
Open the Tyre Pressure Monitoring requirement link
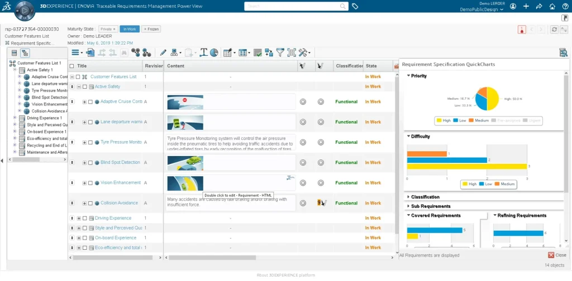click(x=121, y=142)
